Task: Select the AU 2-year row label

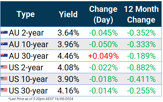Action: (26, 33)
